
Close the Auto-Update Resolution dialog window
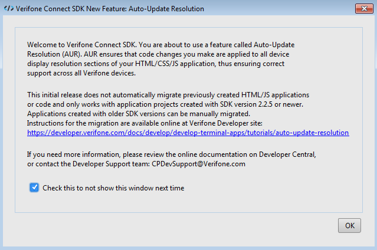(x=364, y=9)
